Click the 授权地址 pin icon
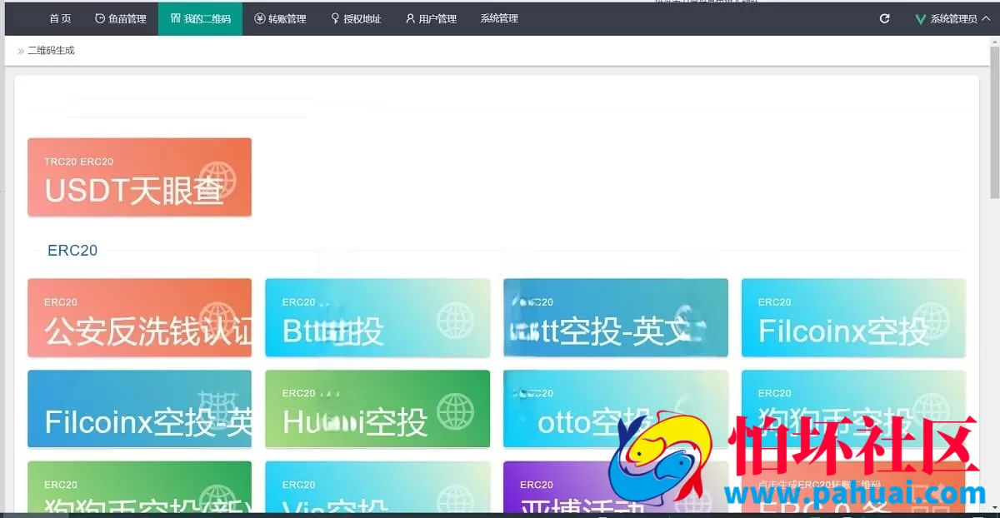The width and height of the screenshot is (1000, 518). coord(335,18)
